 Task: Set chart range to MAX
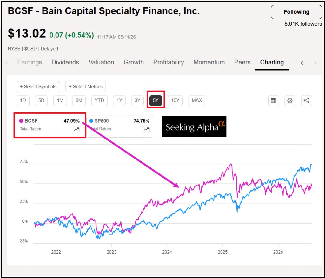(197, 101)
